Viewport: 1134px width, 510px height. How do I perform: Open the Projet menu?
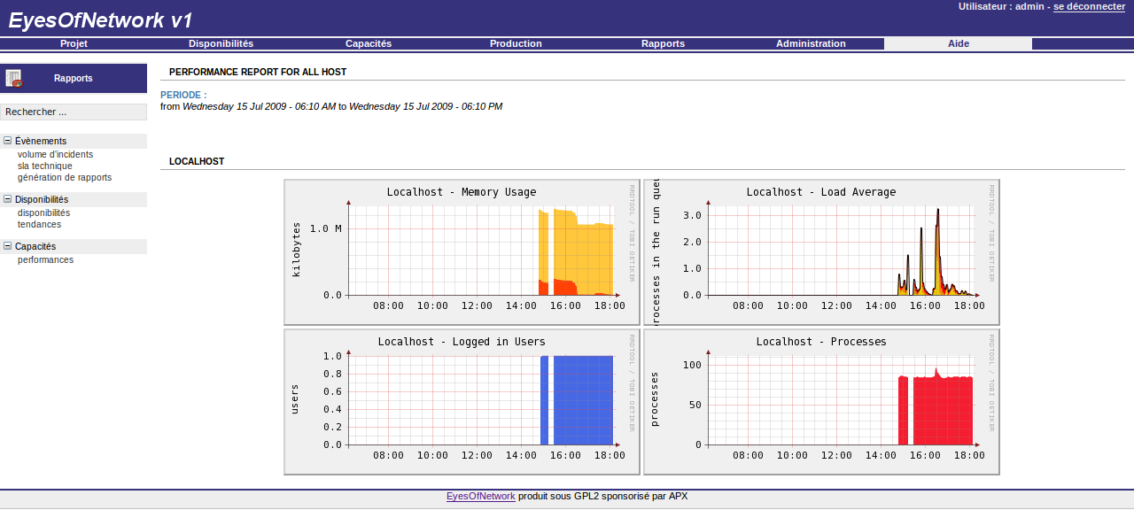pyautogui.click(x=74, y=43)
